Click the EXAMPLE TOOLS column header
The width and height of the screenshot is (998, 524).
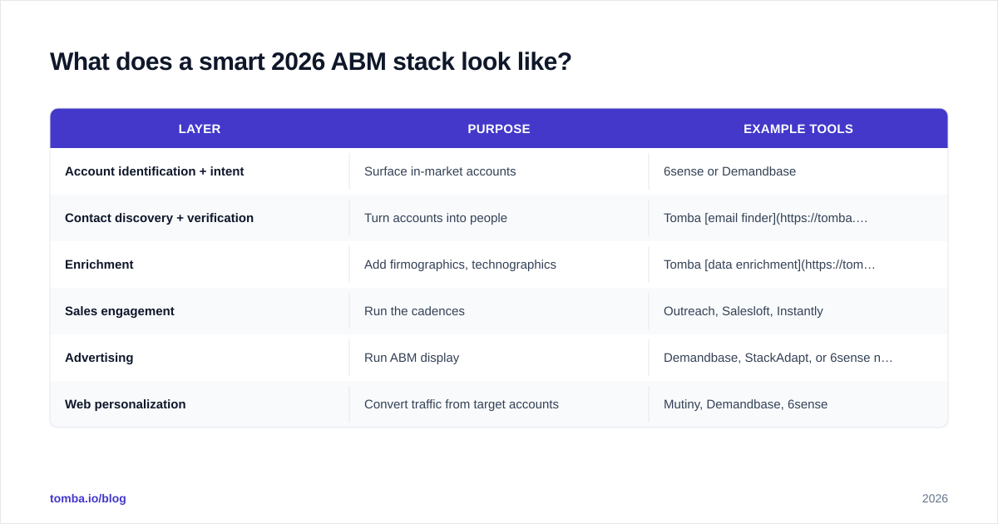click(798, 129)
